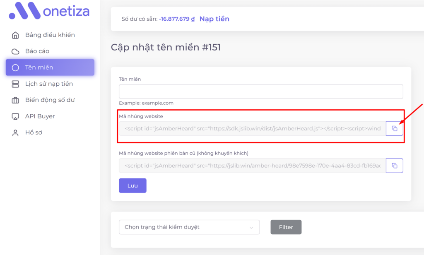Viewport: 424px width, 255px height.
Task: Click the server icon beside Lịch sử nạp tiền
Action: 15,84
